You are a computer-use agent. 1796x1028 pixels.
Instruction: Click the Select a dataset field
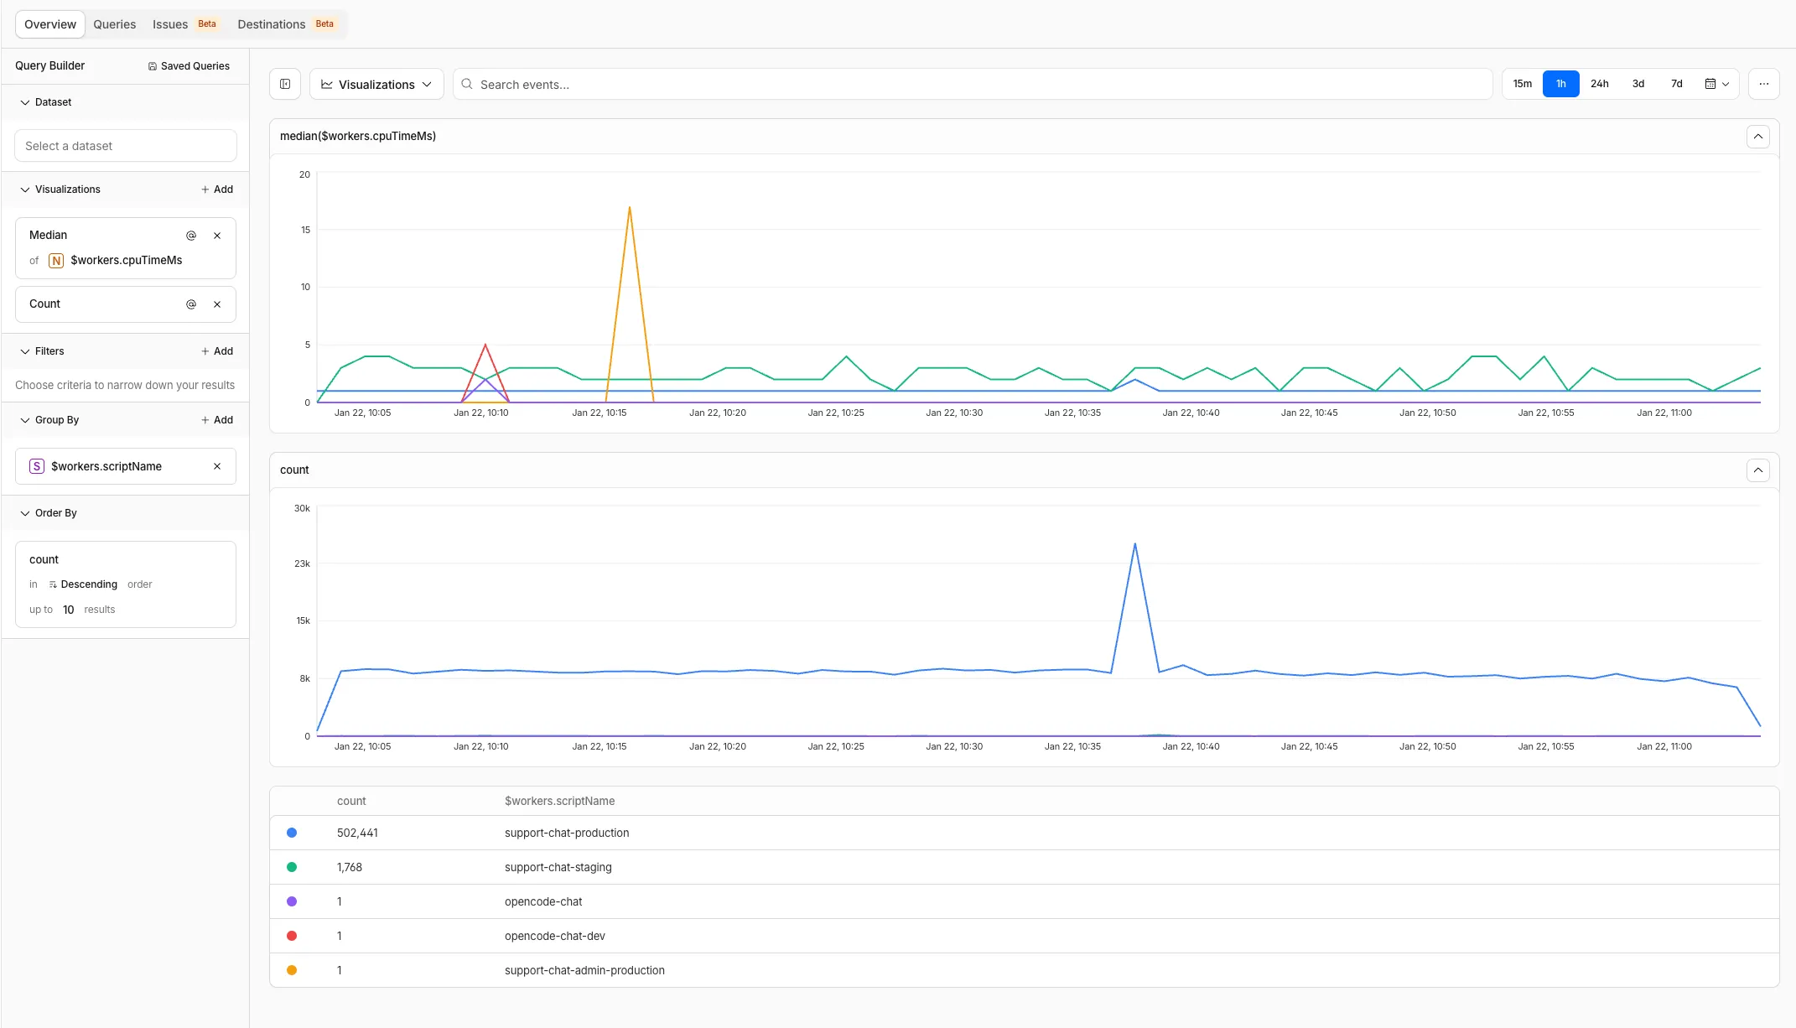pos(124,145)
